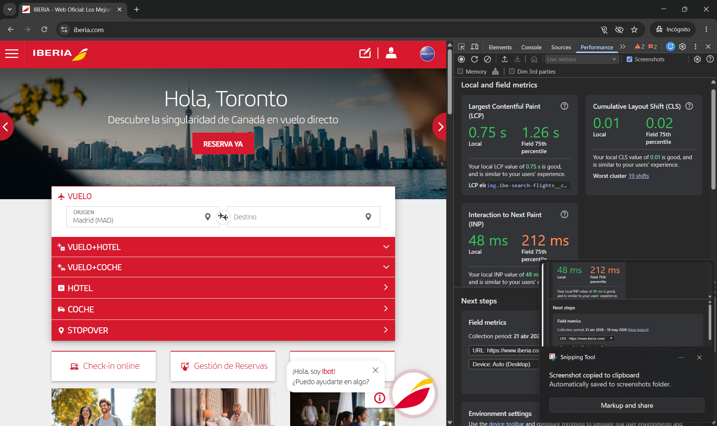Enable the Memory checkbox
Screen dimensions: 717x426
coord(460,71)
